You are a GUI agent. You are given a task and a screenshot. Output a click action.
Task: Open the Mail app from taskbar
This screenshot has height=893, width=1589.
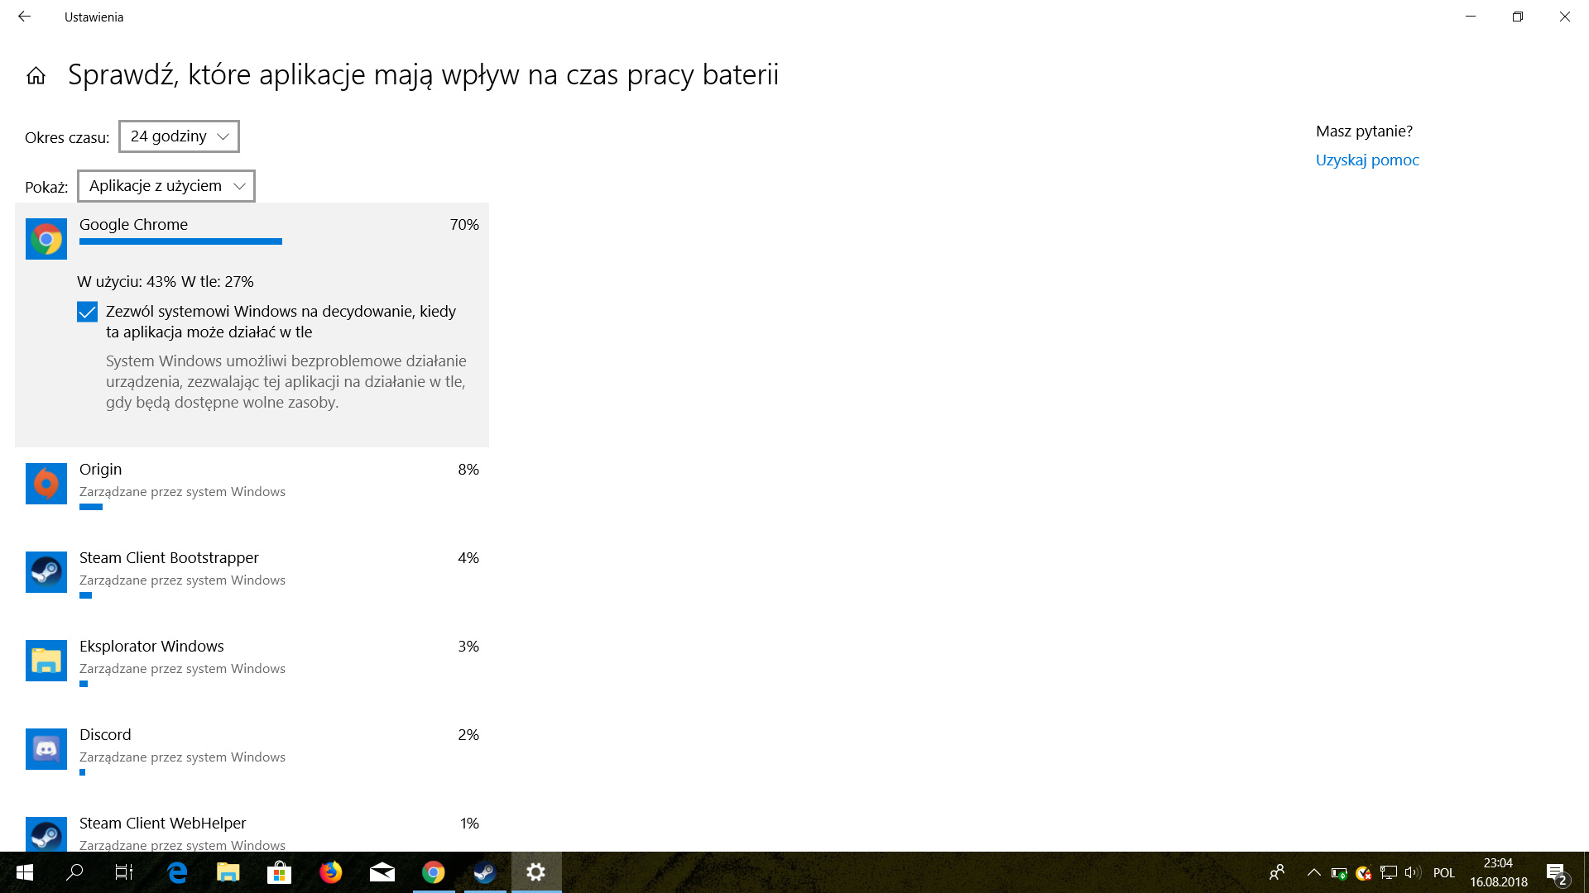382,872
